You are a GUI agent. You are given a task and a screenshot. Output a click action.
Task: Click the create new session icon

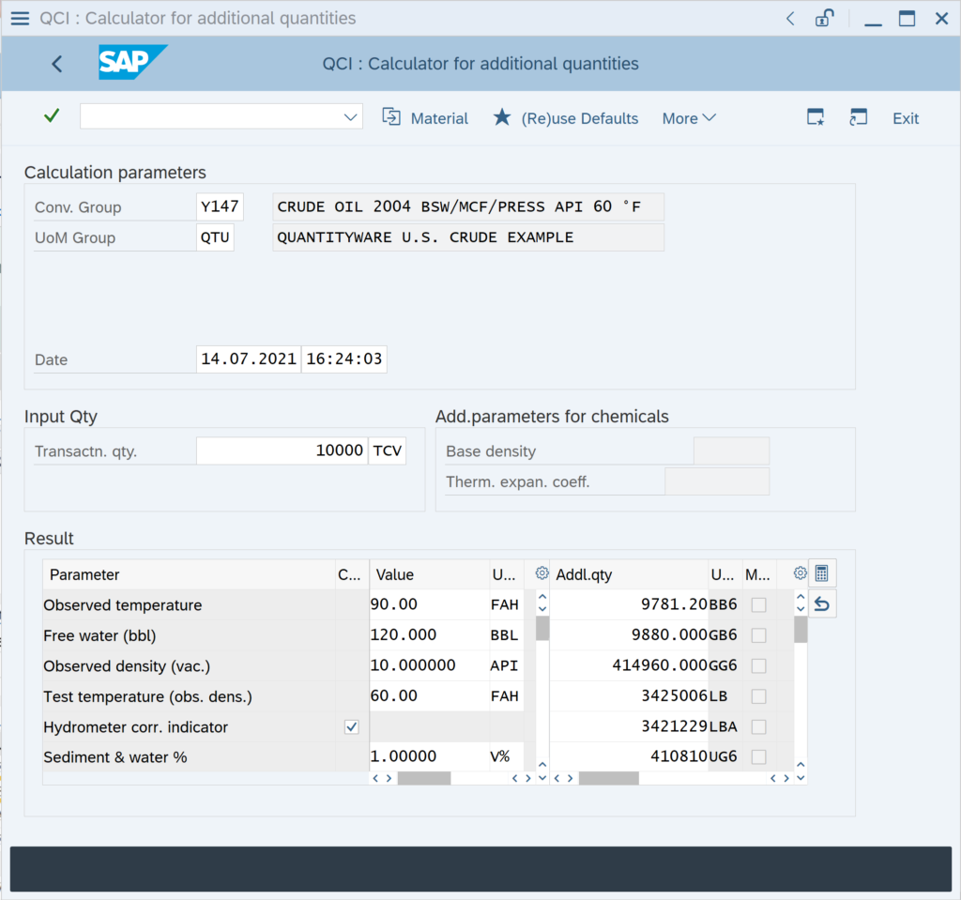[816, 117]
